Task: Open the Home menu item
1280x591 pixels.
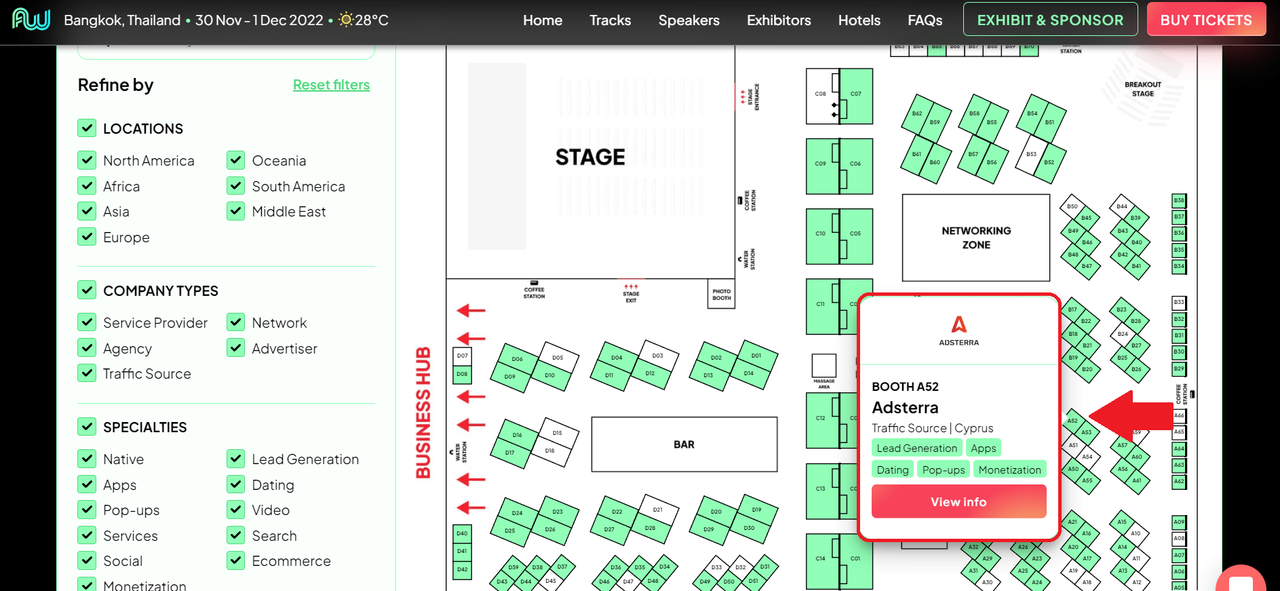Action: click(x=543, y=20)
